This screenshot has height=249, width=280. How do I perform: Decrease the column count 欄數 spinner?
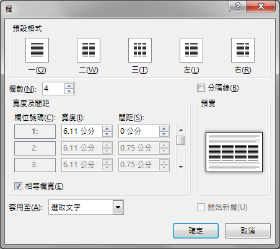click(69, 91)
